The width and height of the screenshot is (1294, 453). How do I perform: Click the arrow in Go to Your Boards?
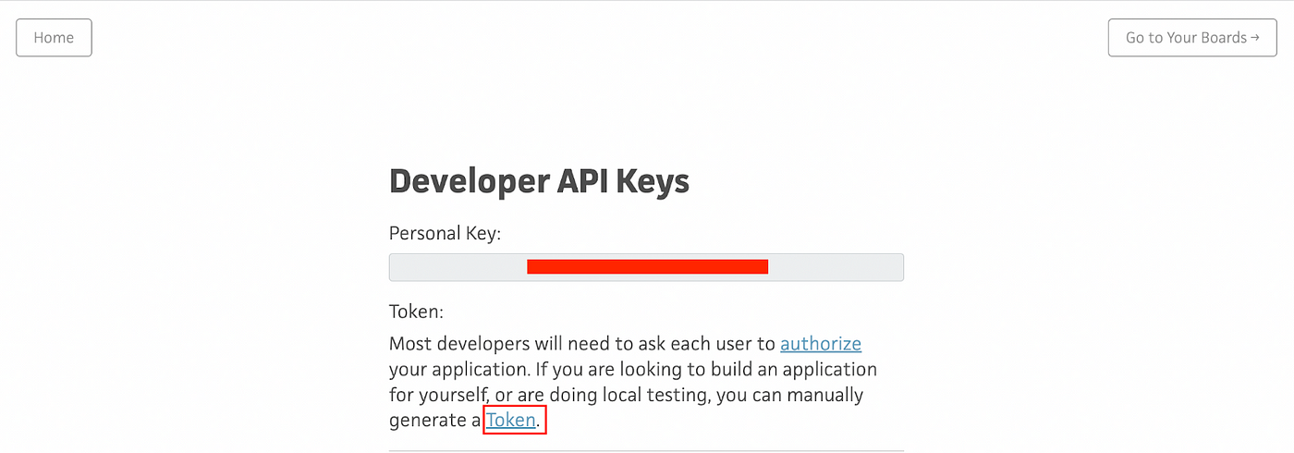click(x=1254, y=38)
